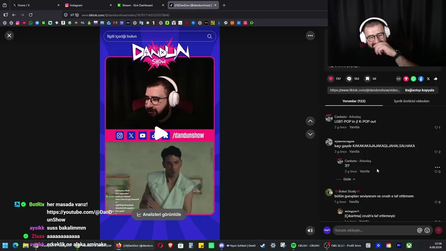446x251 pixels.
Task: Open Buket Study's profile avatar
Action: pos(329,192)
